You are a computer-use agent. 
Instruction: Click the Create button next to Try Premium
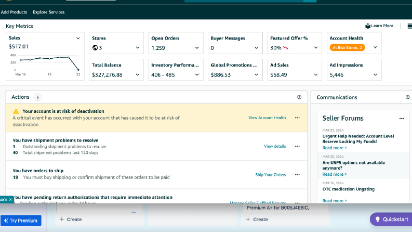point(71,220)
